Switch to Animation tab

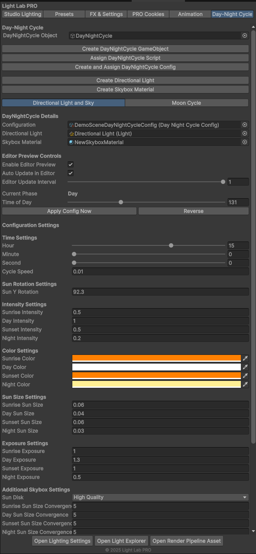coord(190,14)
